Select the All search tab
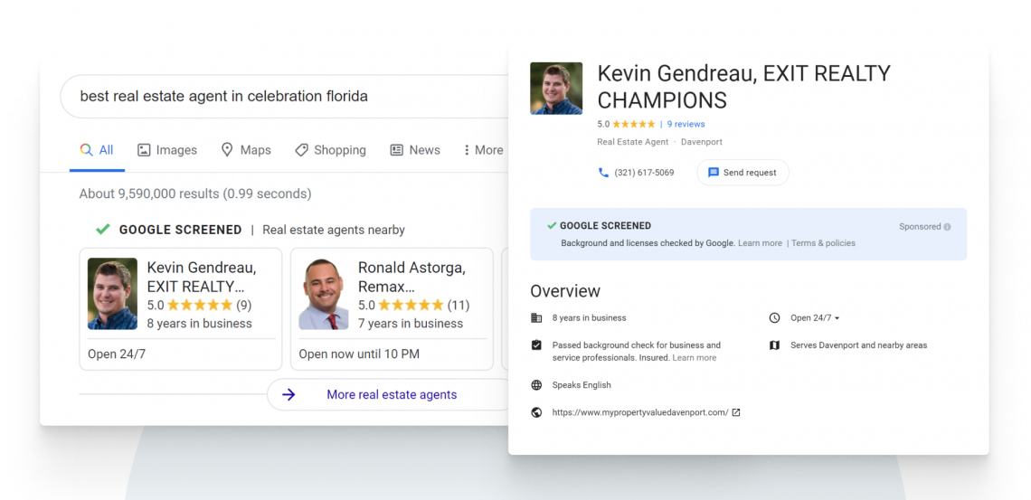This screenshot has width=1031, height=500. [x=97, y=150]
